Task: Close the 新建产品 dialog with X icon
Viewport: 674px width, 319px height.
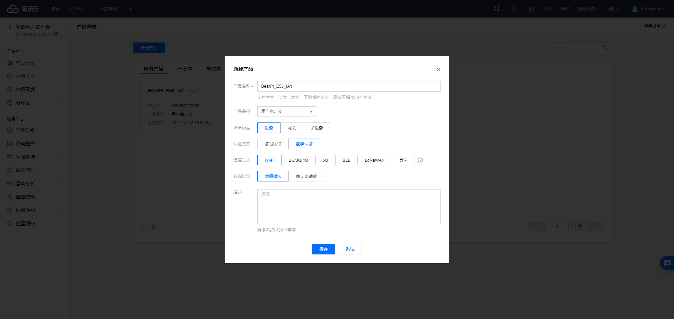Action: click(x=438, y=69)
